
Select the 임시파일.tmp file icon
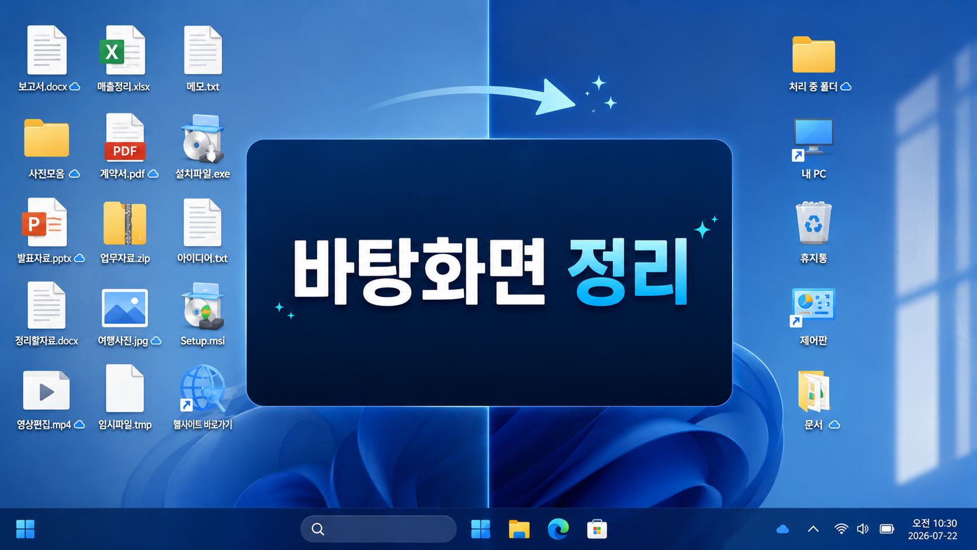(124, 389)
